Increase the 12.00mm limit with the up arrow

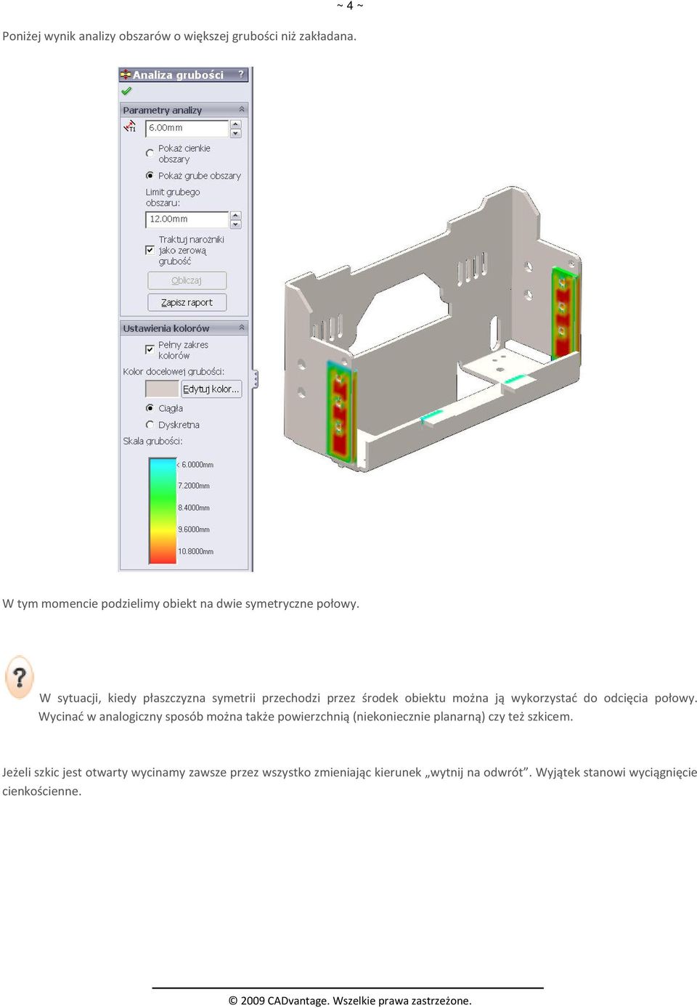click(235, 215)
